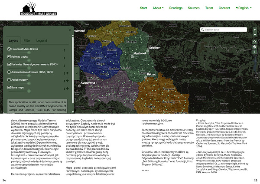Collapse the side panel with arrow handle

(x=77, y=73)
